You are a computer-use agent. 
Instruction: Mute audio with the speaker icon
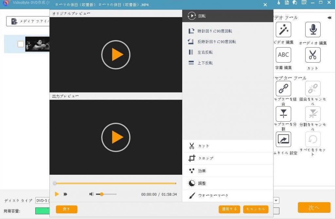[x=92, y=194]
